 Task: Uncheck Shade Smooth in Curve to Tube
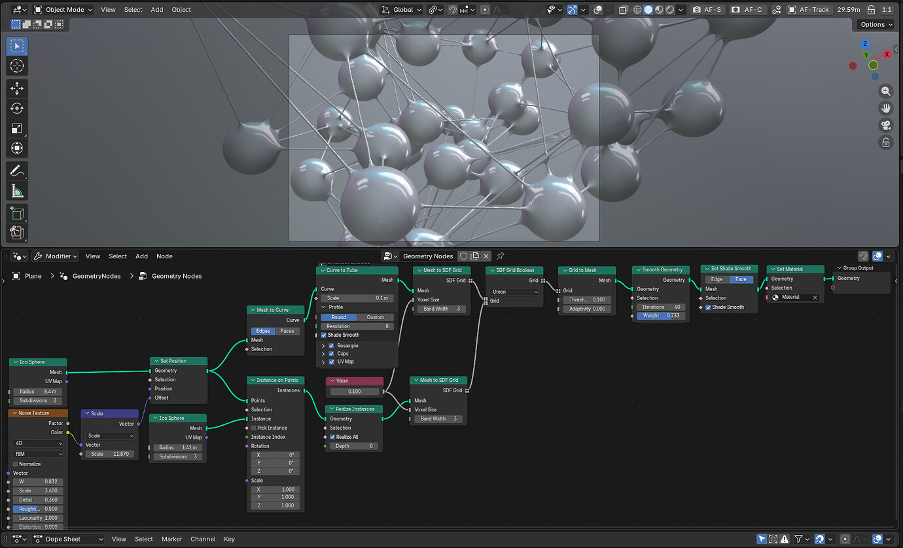(324, 335)
